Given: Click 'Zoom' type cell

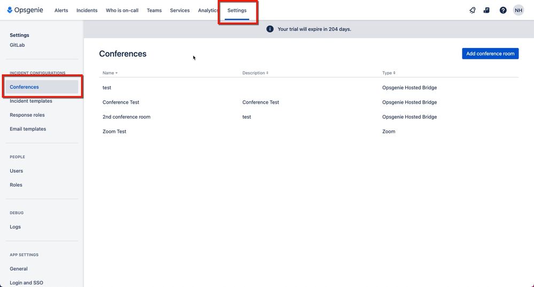Looking at the screenshot, I should (389, 131).
